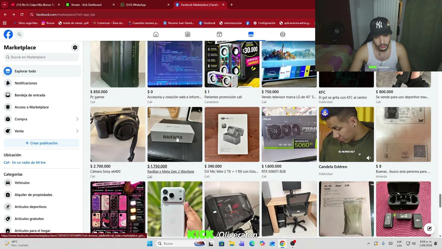Open the white iPhone listing photo
This screenshot has height=249, width=442.
pos(175,209)
